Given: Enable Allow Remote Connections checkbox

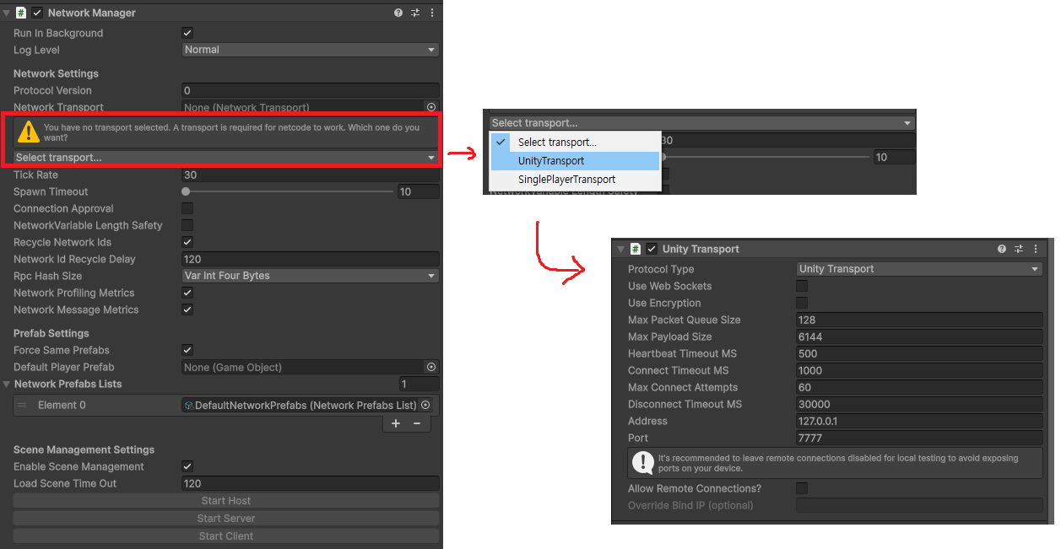Looking at the screenshot, I should pyautogui.click(x=802, y=488).
